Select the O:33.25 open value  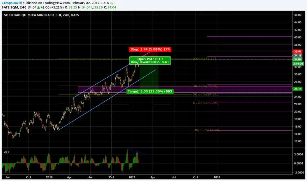(71, 8)
